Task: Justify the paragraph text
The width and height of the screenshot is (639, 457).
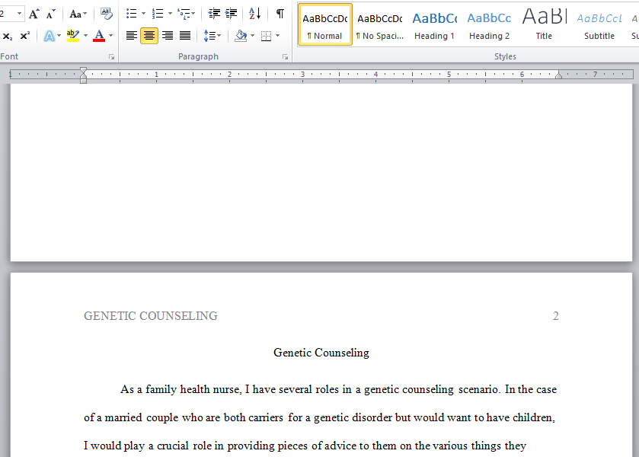Action: [x=185, y=36]
